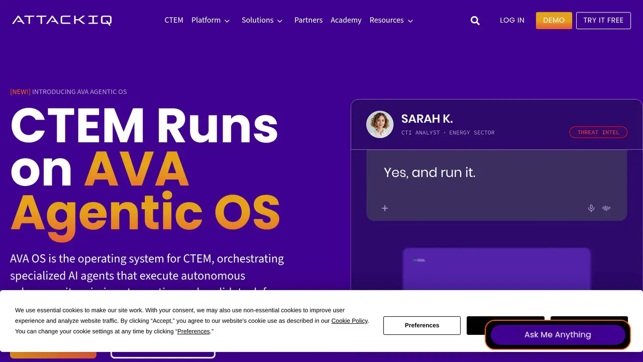Go to Academy page
Image resolution: width=643 pixels, height=362 pixels.
click(x=346, y=20)
